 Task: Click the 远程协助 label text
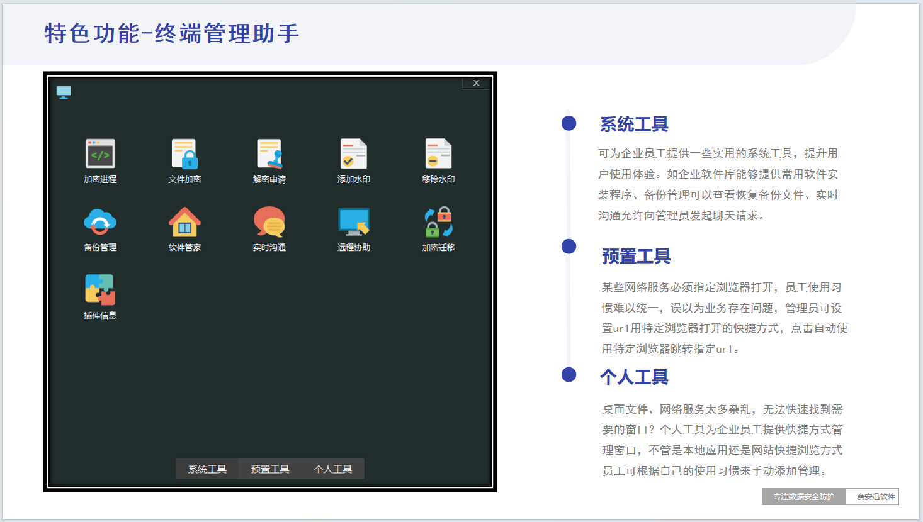pos(354,247)
